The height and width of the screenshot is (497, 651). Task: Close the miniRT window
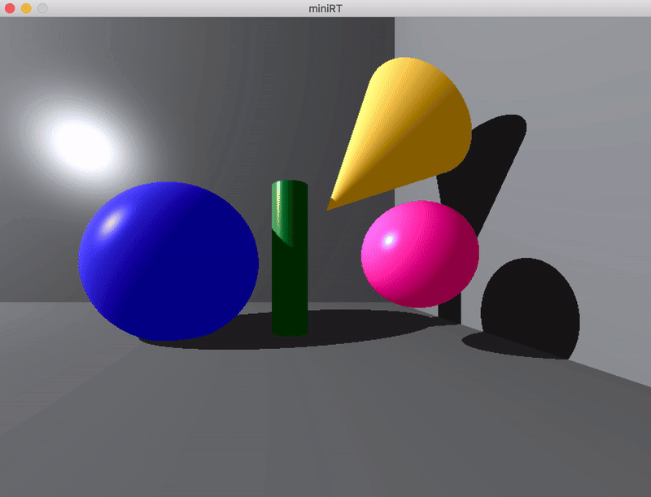pos(10,8)
